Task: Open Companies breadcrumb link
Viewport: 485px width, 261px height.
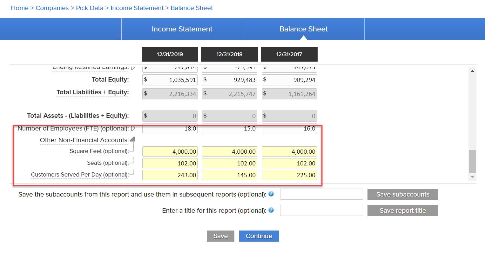Action: [52, 8]
